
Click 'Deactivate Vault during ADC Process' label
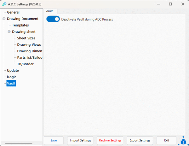click(87, 20)
